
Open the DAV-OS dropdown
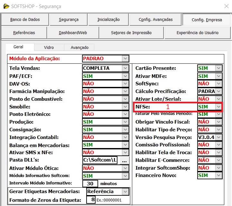click(125, 84)
